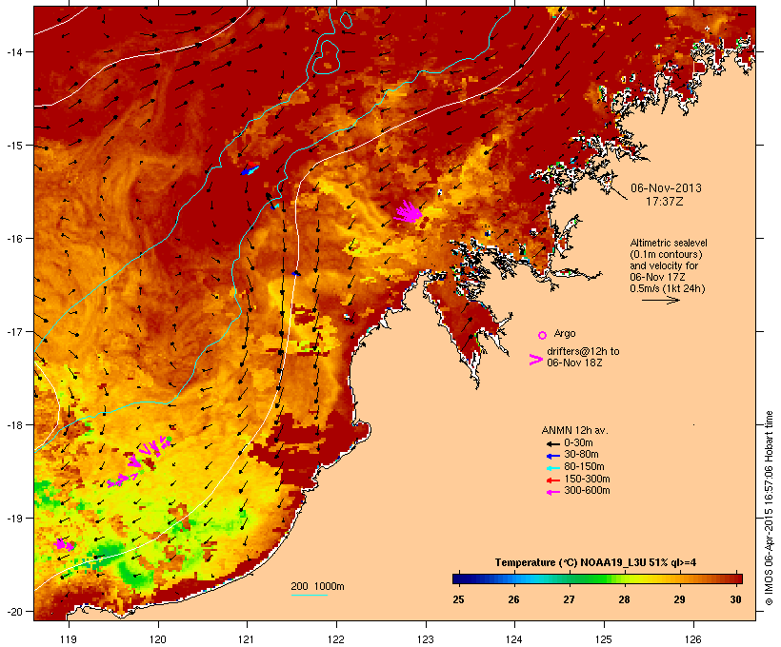The width and height of the screenshot is (781, 647).
Task: Click the latitude axis label -14
Action: point(13,51)
